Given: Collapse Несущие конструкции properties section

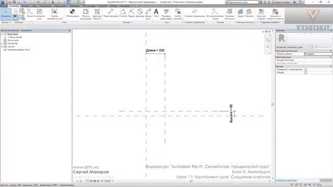Looking at the screenshot, I should pos(331,51).
